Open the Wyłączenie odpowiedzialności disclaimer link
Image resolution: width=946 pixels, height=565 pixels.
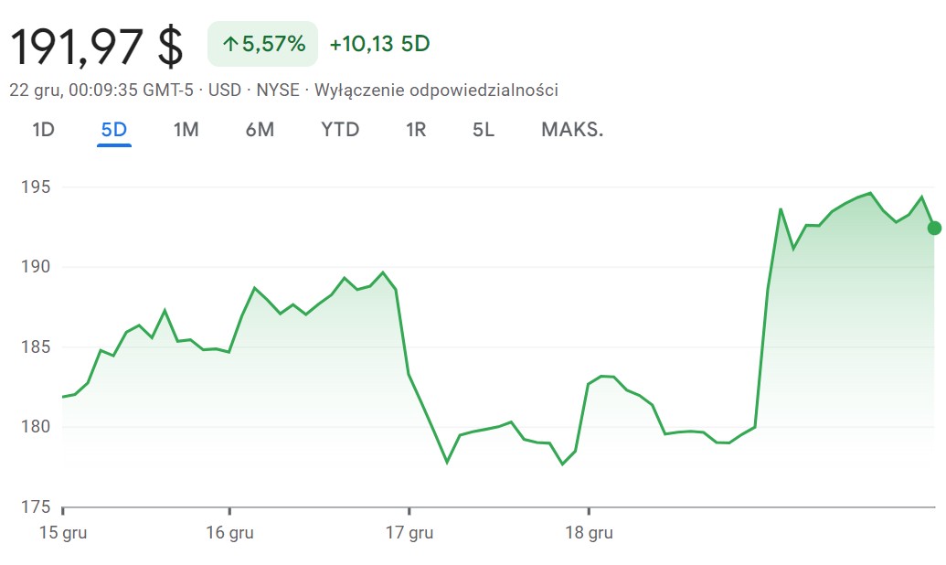coord(436,90)
